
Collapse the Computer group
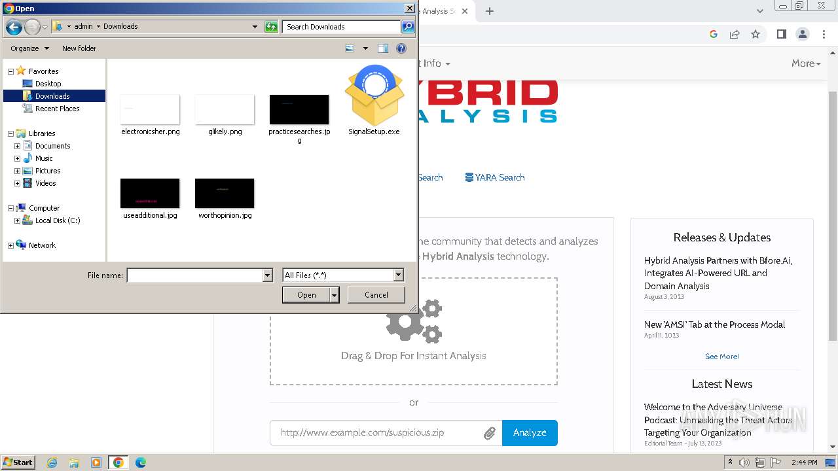coord(10,208)
